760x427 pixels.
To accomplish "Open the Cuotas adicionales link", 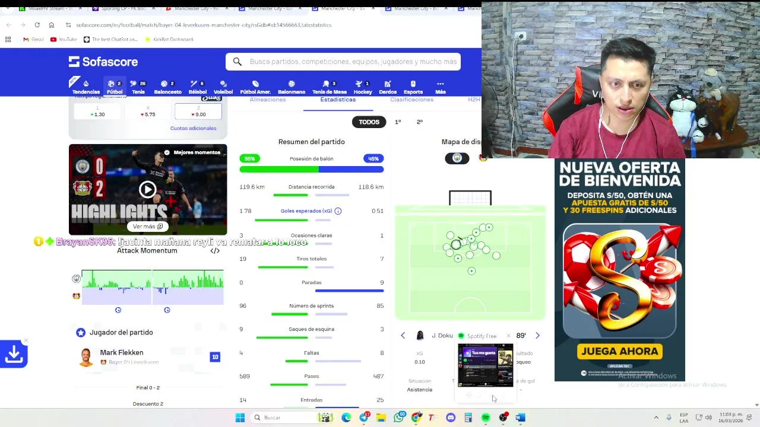I will [193, 128].
